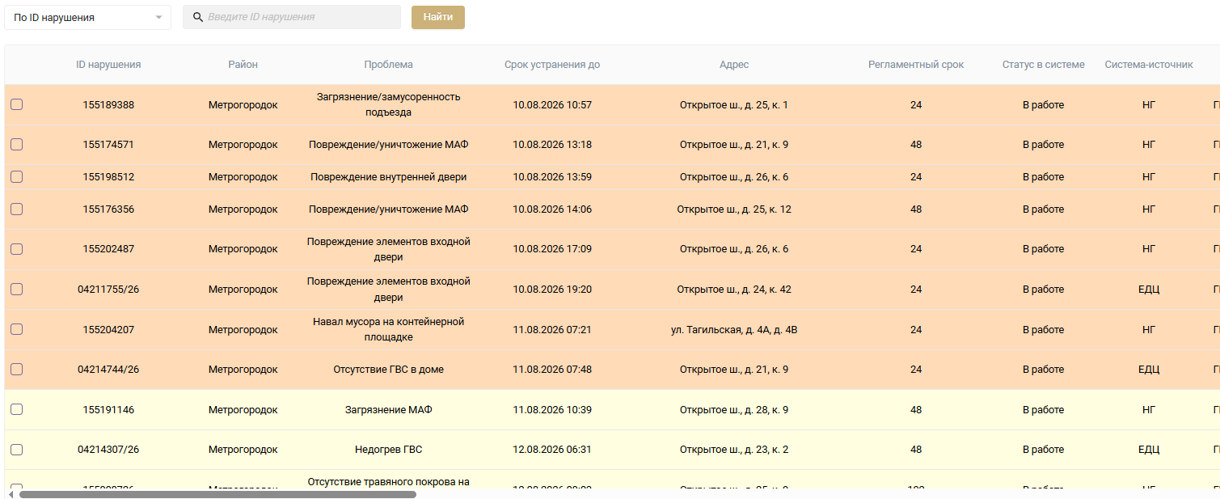Click violation ID 04214744/26
The image size is (1220, 499).
108,370
